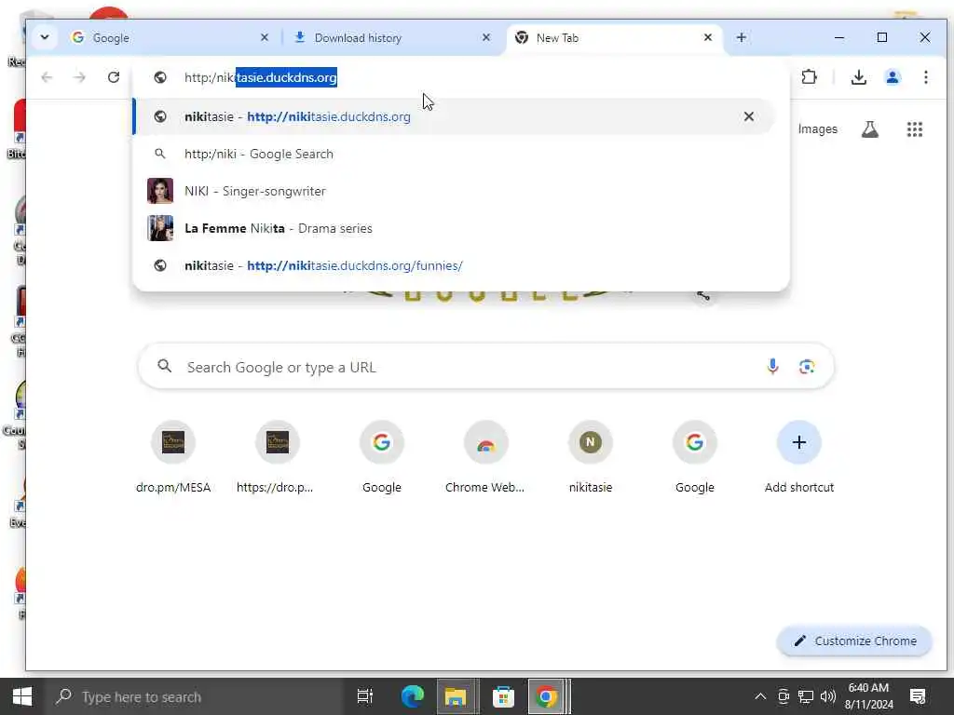Focus the Search Google or type a URL box
Screen dimensions: 954x715
[485, 367]
